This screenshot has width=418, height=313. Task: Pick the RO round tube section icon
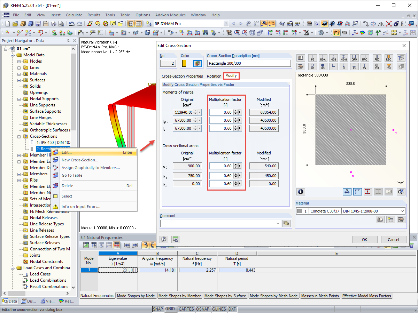[312, 66]
